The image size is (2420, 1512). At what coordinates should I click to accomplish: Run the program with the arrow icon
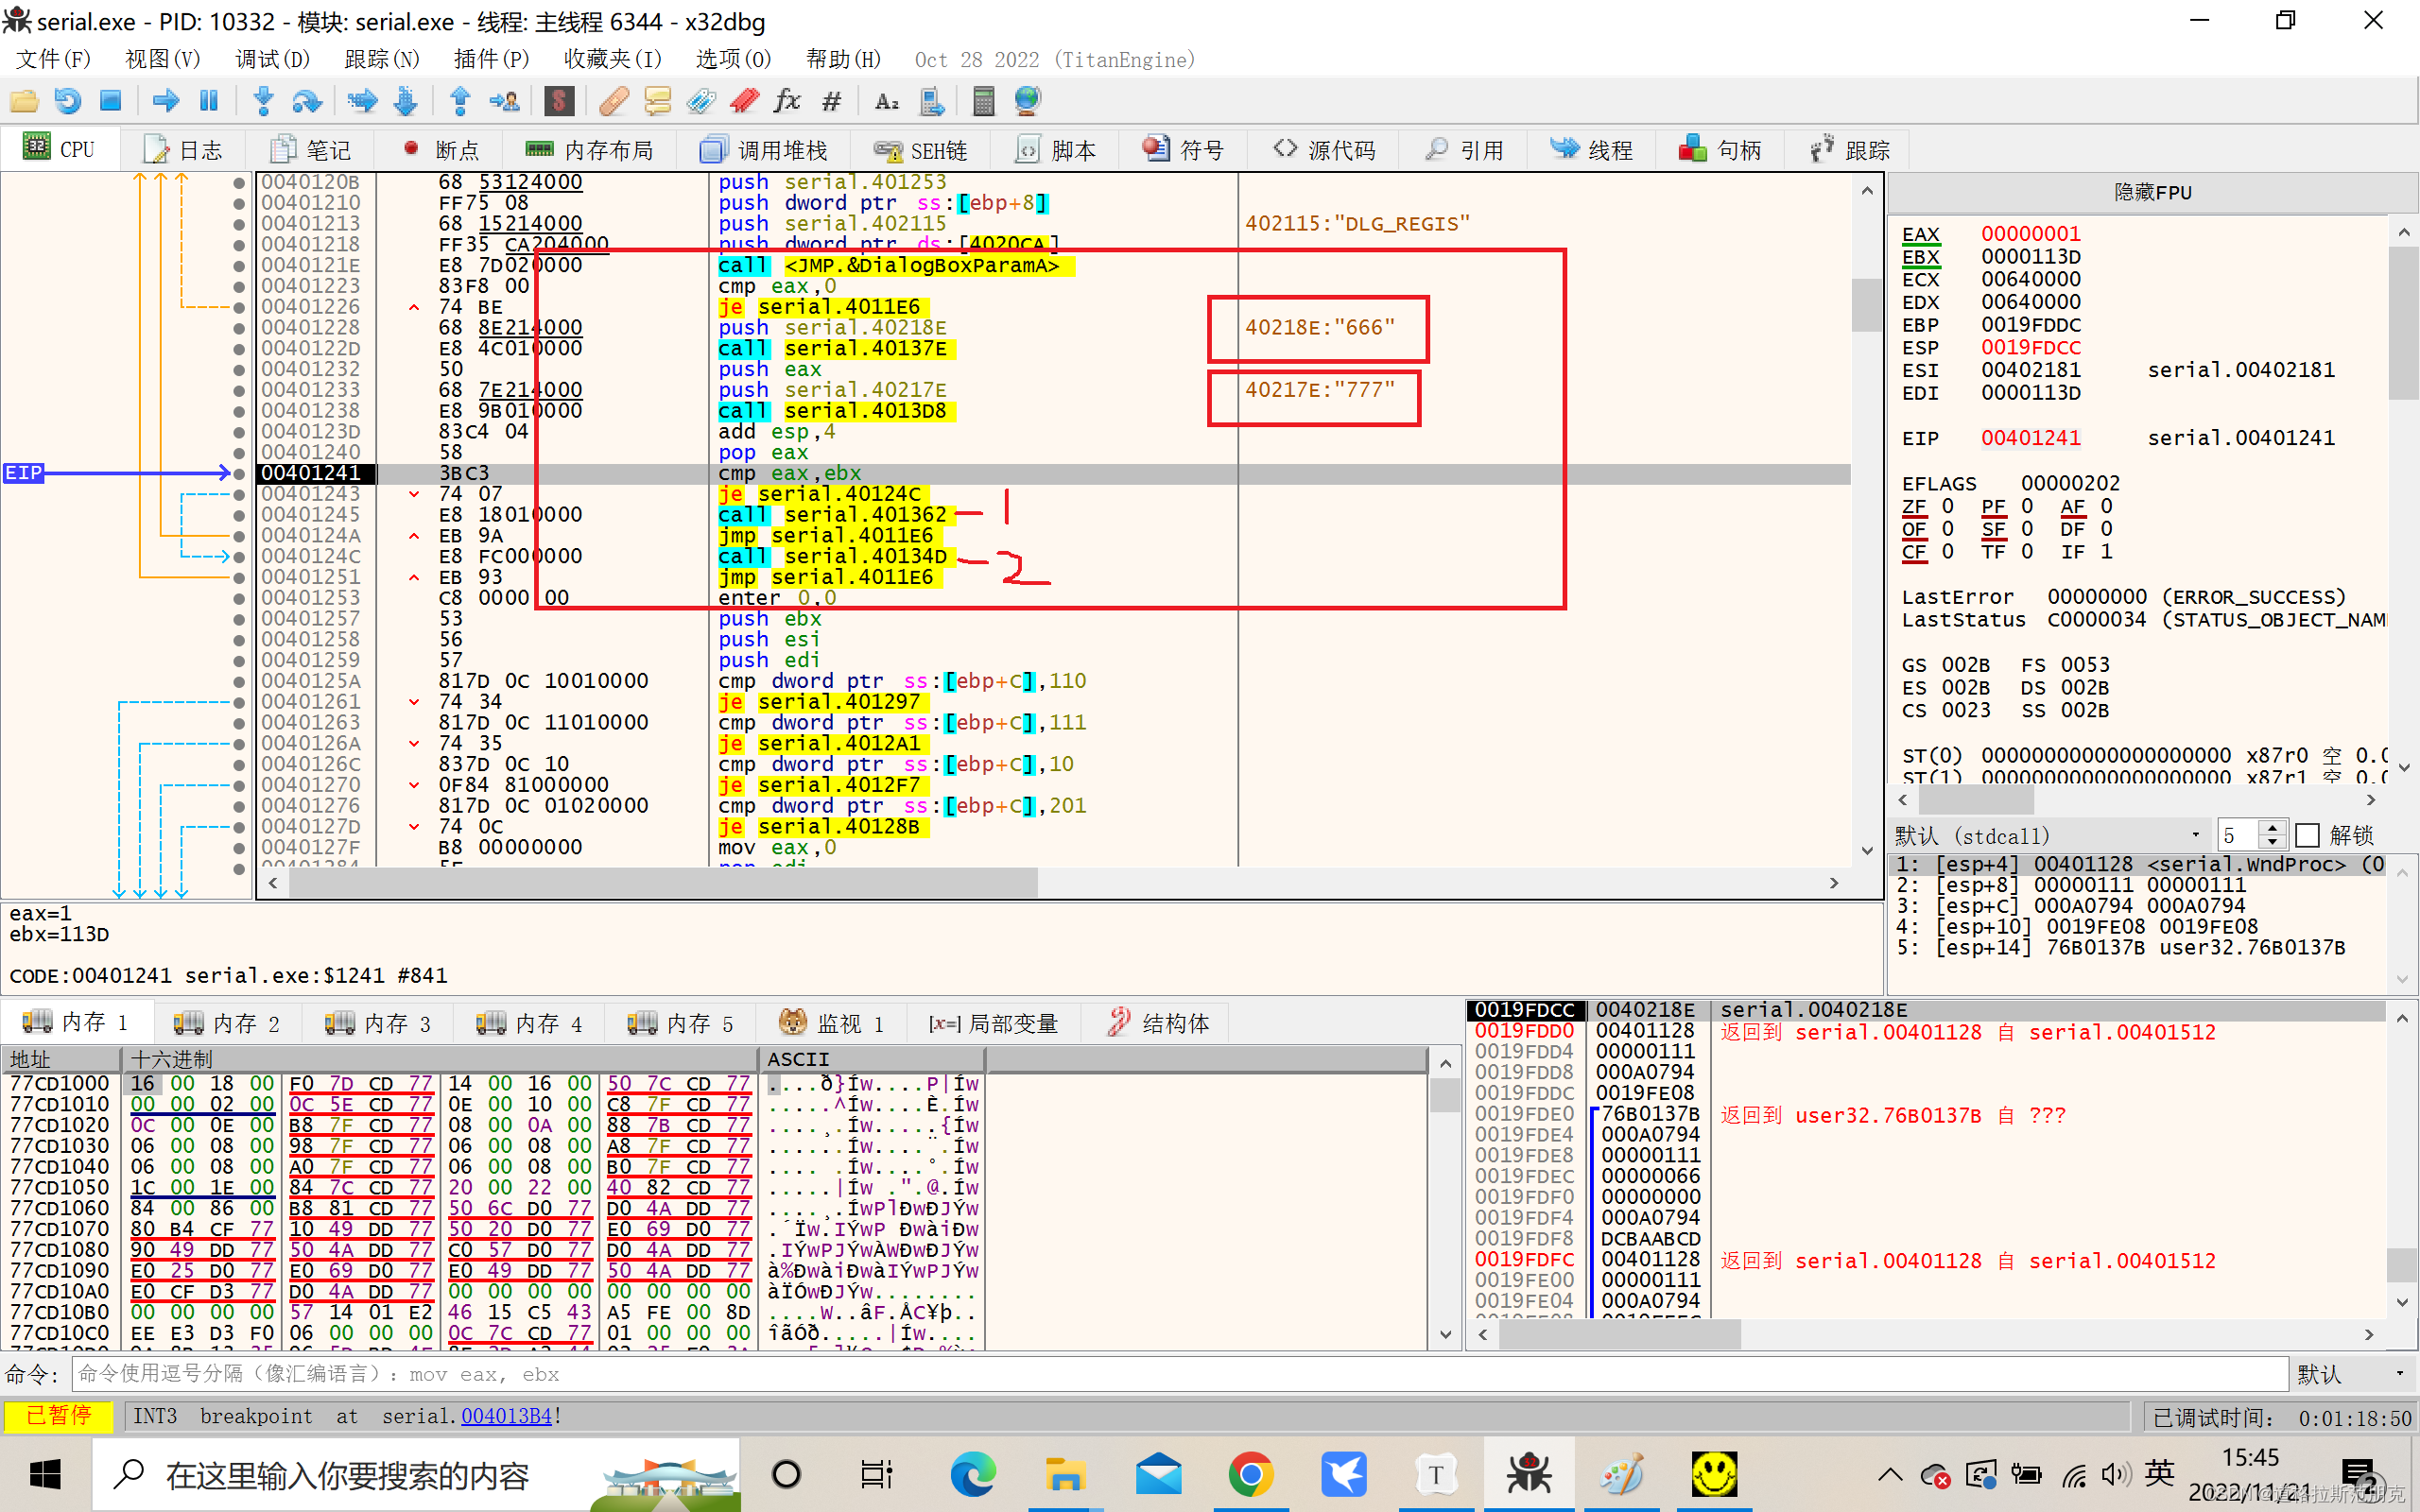coord(166,100)
